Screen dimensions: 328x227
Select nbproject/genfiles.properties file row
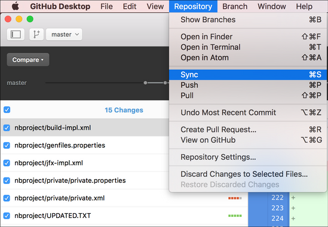85,145
